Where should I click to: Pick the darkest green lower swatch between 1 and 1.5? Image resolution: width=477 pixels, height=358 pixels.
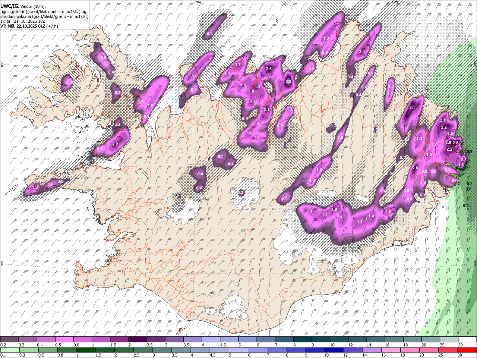click(x=85, y=350)
